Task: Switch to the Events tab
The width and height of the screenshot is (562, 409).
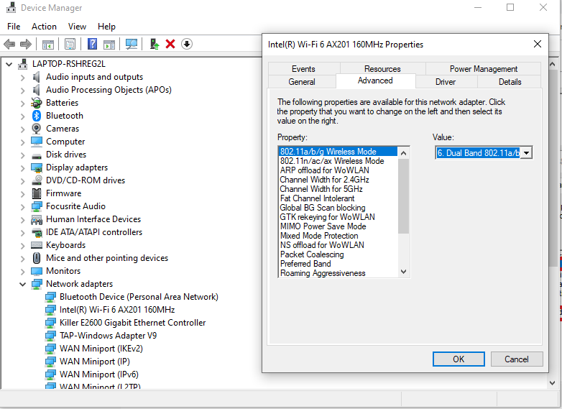Action: (x=303, y=69)
